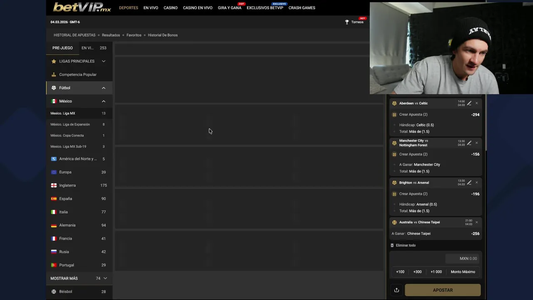
Task: Open Exclusivos BetVIP menu
Action: coord(265,8)
